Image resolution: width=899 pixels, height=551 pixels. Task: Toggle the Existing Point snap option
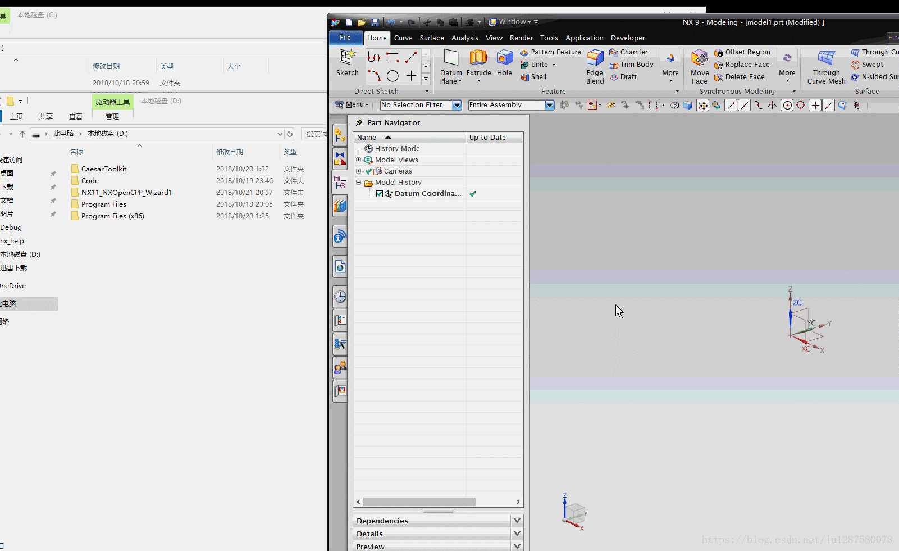point(815,105)
